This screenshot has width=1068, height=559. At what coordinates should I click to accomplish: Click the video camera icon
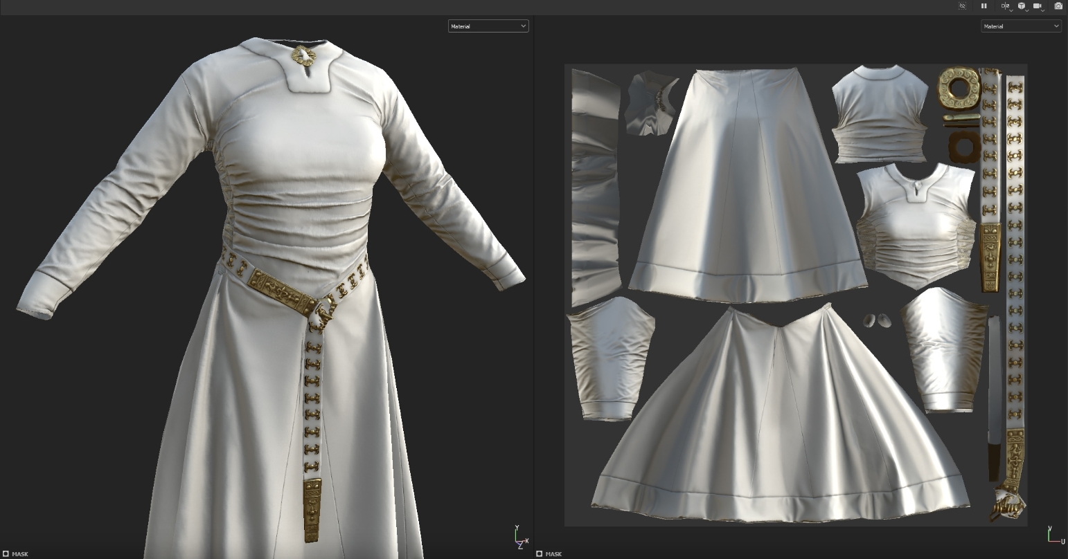pos(1038,6)
